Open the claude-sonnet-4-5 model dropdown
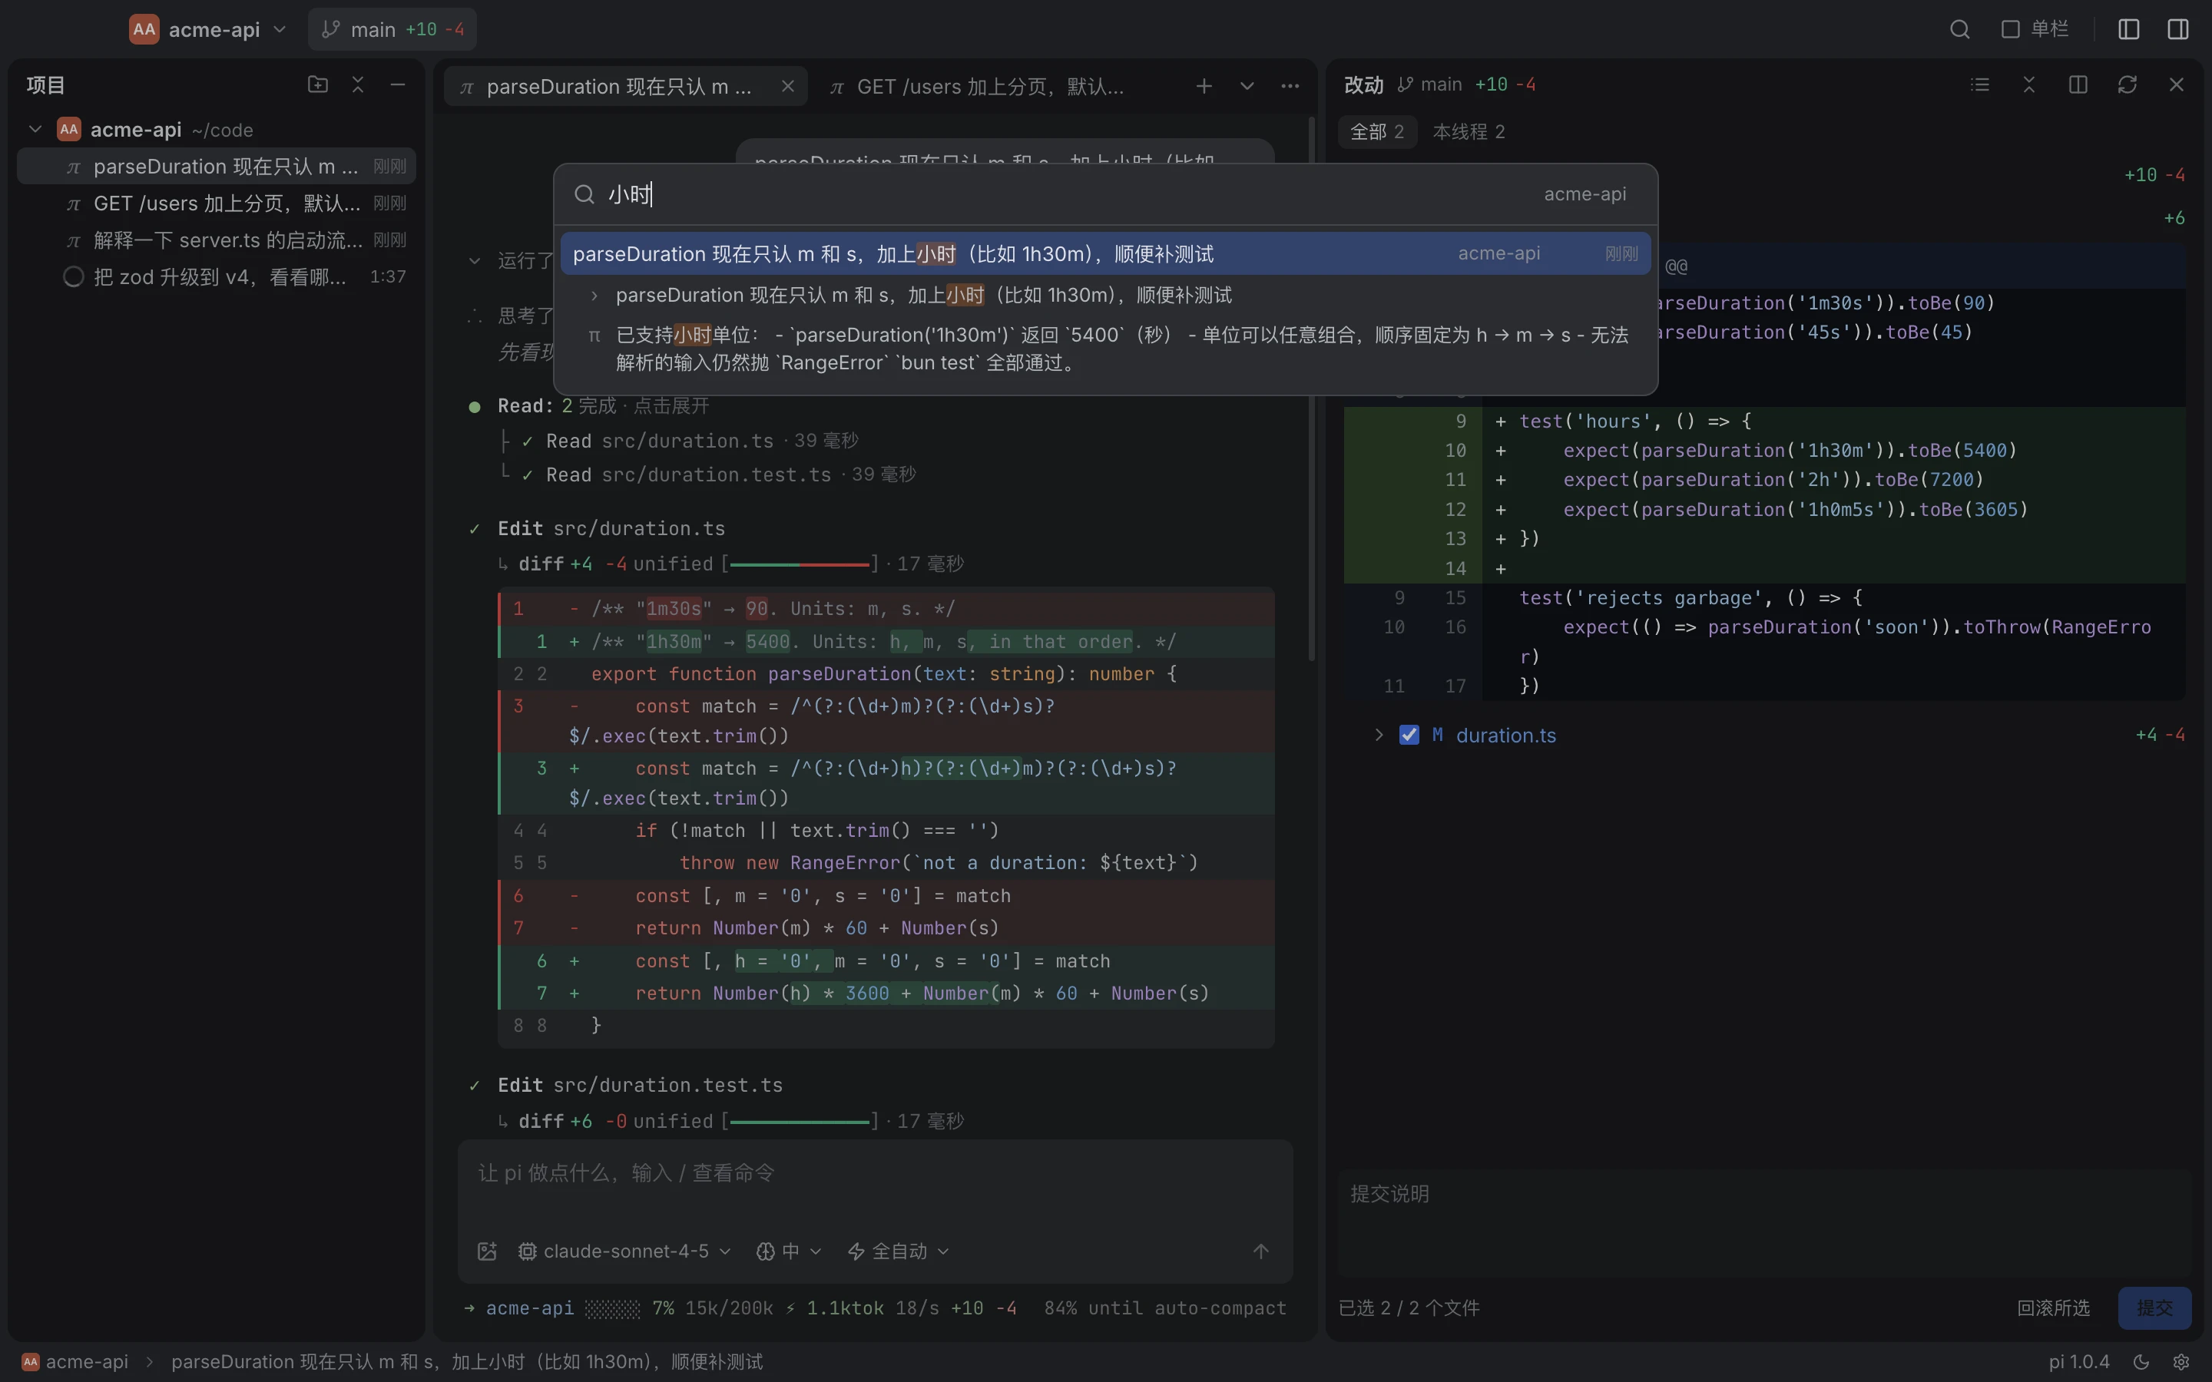Viewport: 2212px width, 1382px height. (x=624, y=1251)
